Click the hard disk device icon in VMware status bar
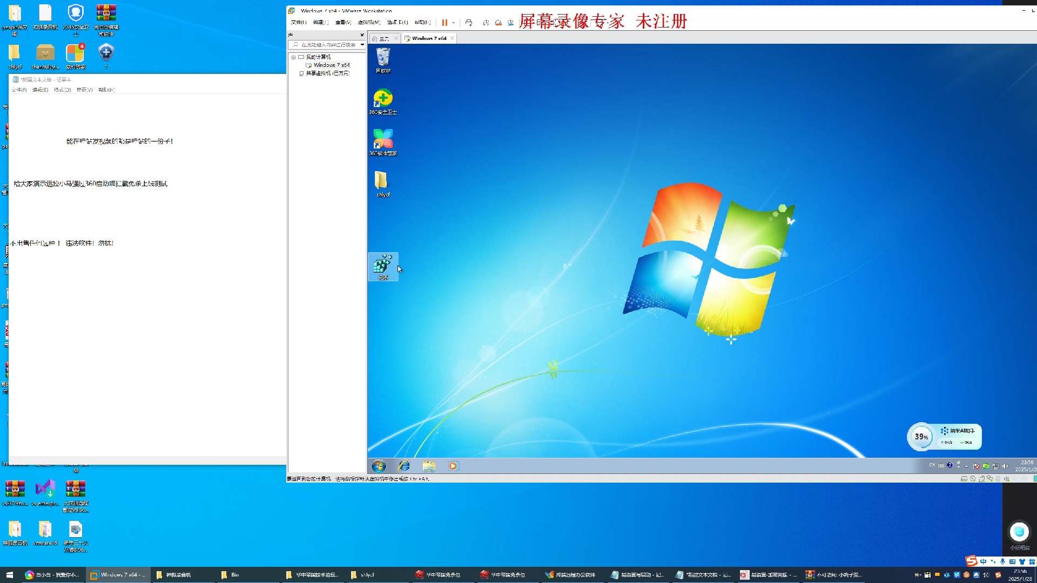The width and height of the screenshot is (1037, 583). [964, 479]
